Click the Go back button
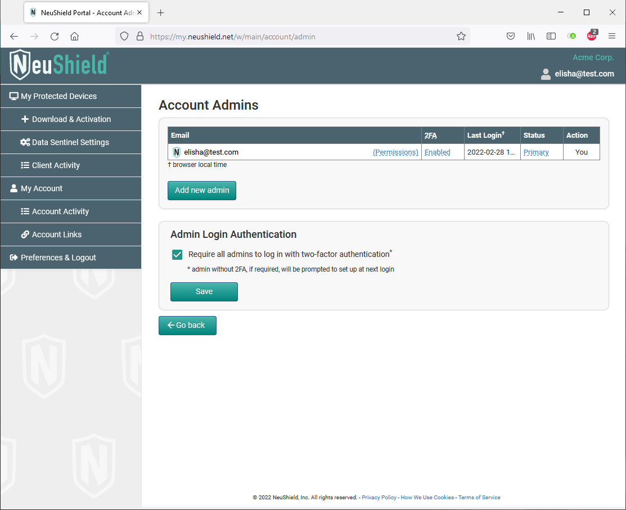This screenshot has height=510, width=626. pyautogui.click(x=188, y=326)
